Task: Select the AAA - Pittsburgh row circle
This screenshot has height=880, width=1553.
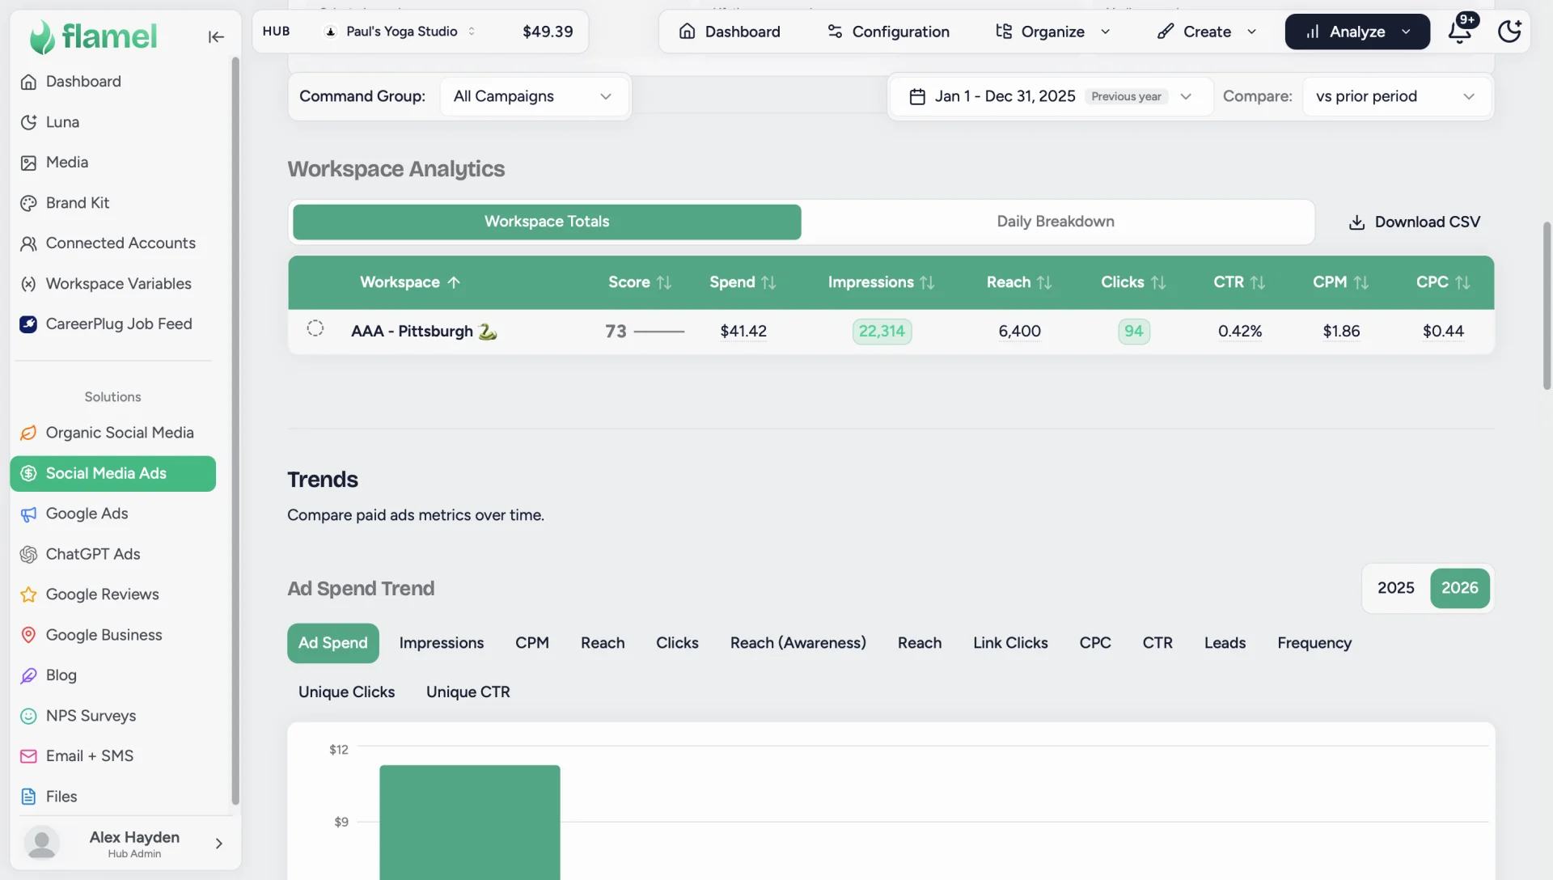Action: click(315, 329)
